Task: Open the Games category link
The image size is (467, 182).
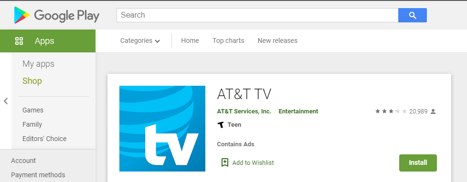Action: (x=33, y=110)
